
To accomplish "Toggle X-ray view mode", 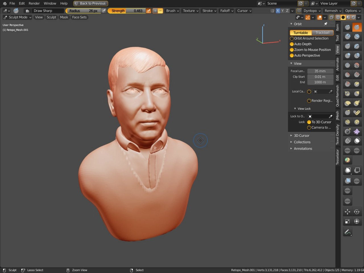I will [331, 17].
